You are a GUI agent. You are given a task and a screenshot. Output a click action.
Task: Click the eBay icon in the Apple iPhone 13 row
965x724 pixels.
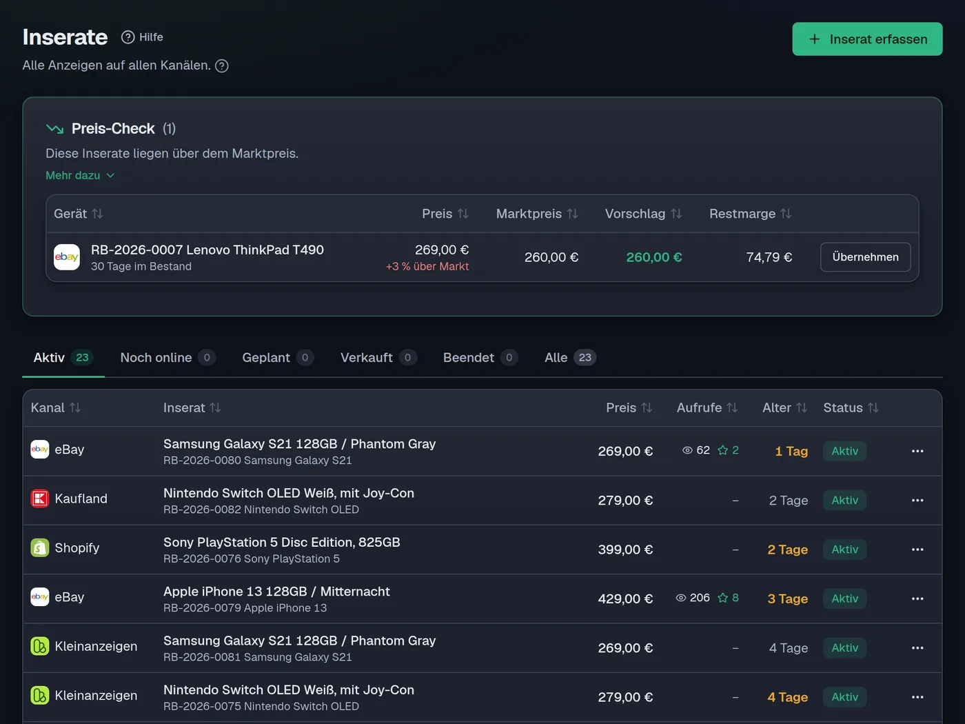(x=40, y=597)
